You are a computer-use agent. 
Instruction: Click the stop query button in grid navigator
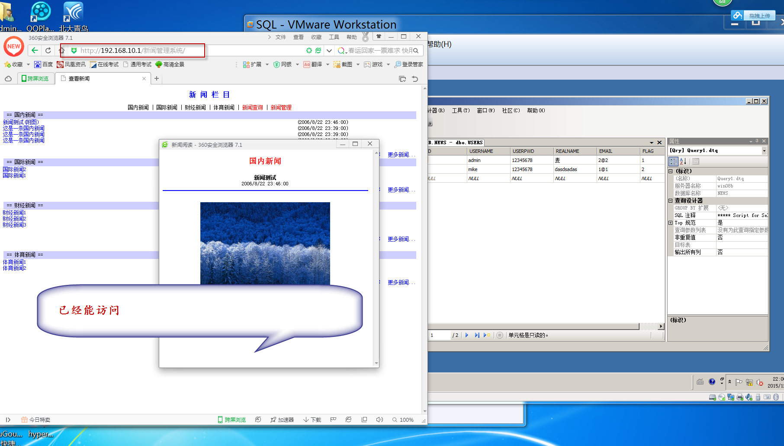coord(500,335)
